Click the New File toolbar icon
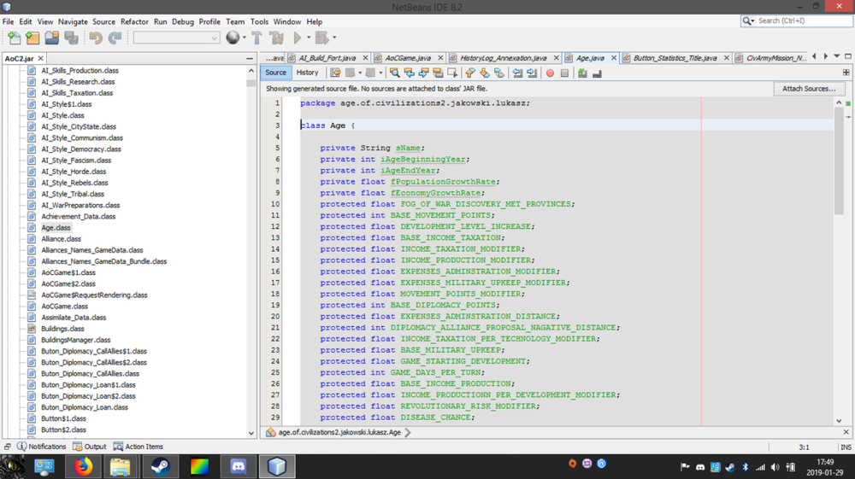855x479 pixels. pyautogui.click(x=15, y=38)
